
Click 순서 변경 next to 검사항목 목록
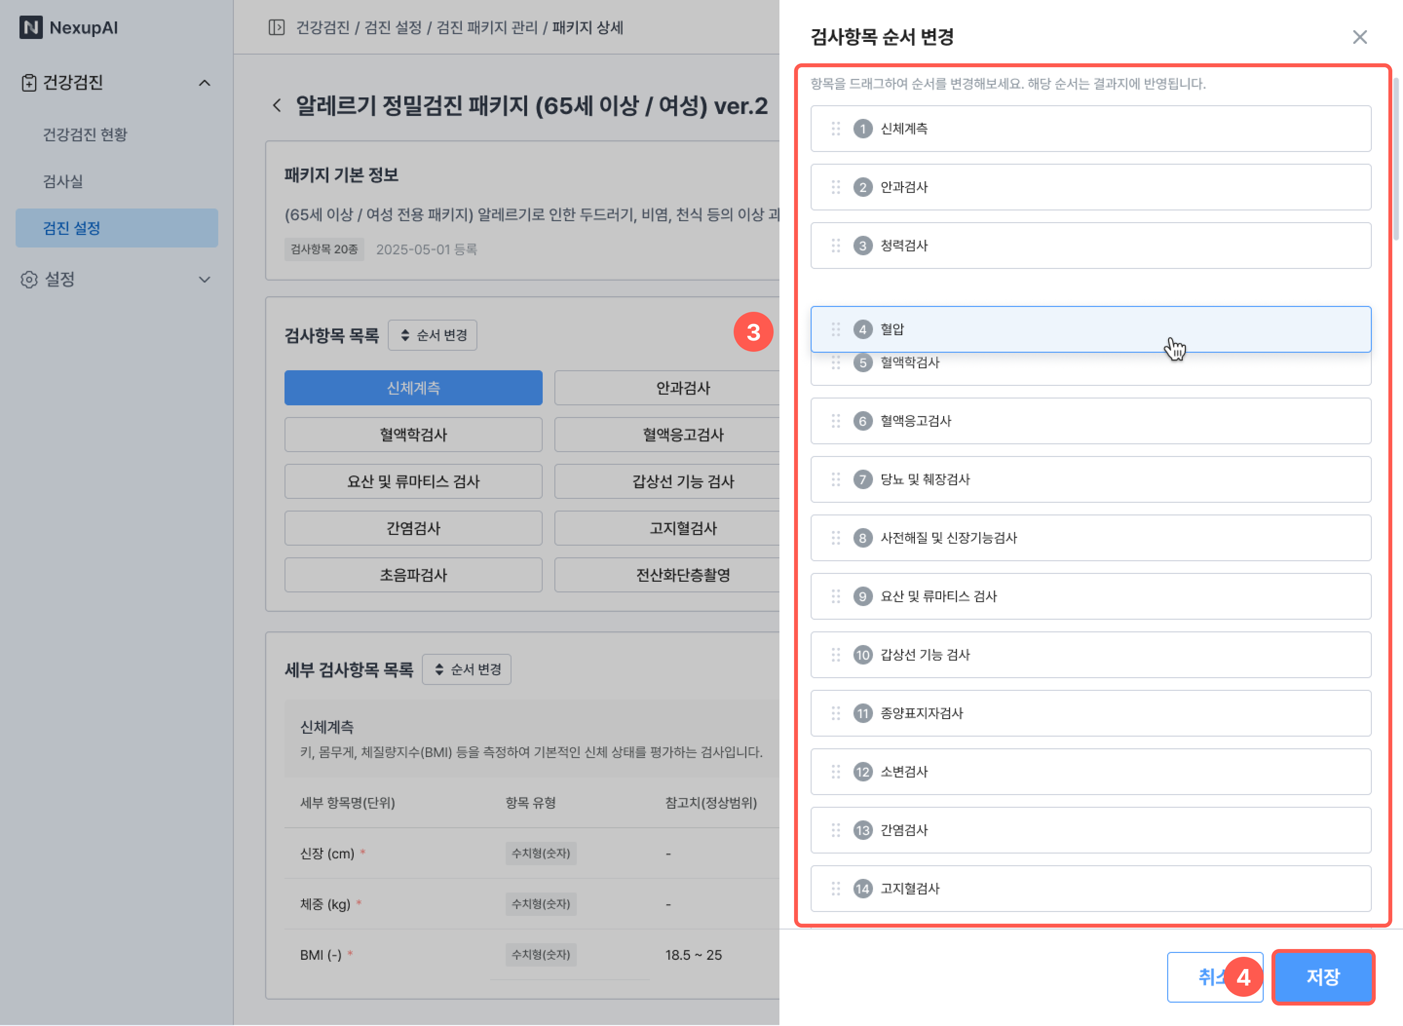click(x=432, y=335)
